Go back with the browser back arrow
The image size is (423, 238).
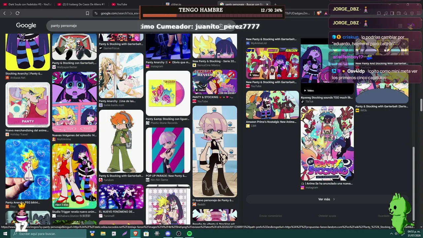tap(4, 13)
